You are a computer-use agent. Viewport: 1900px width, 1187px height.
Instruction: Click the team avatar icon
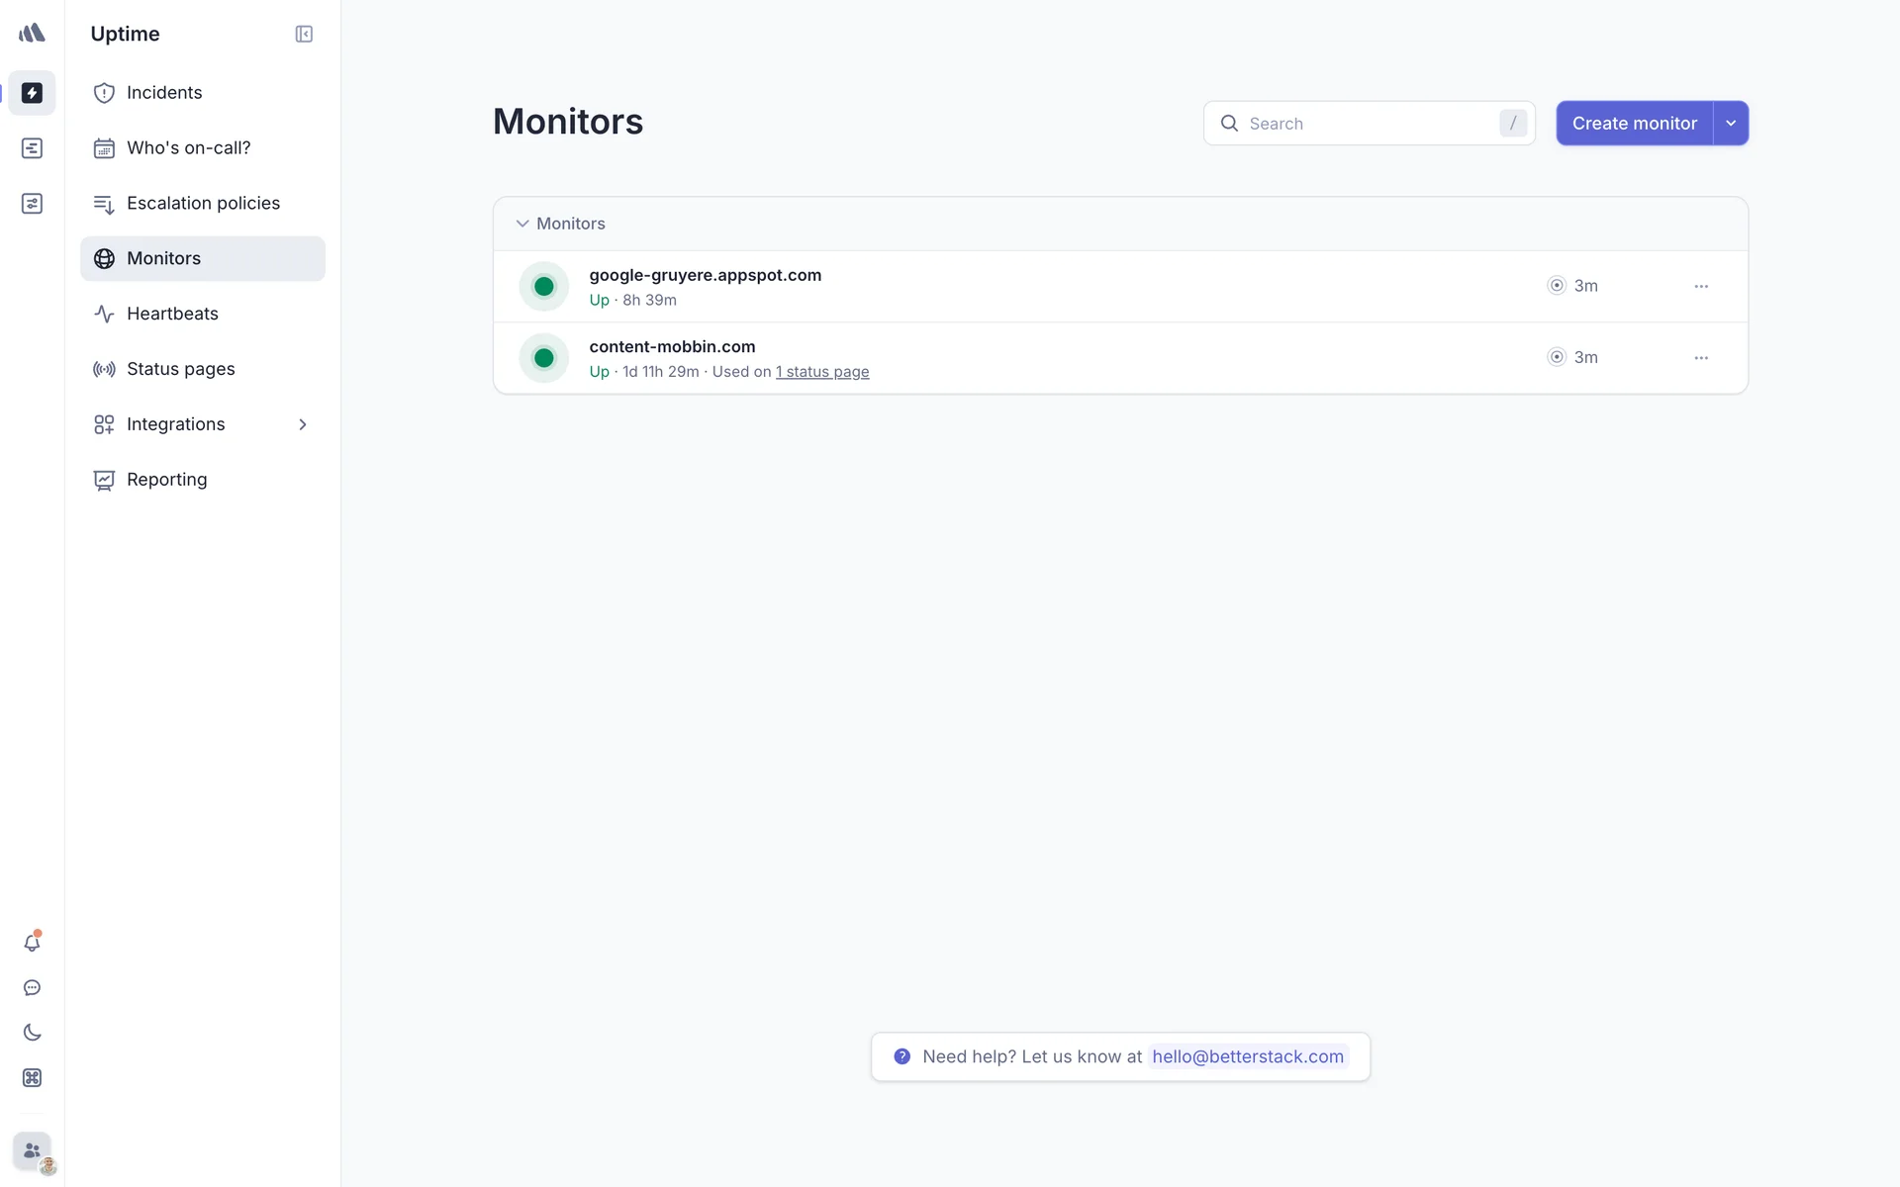coord(32,1151)
